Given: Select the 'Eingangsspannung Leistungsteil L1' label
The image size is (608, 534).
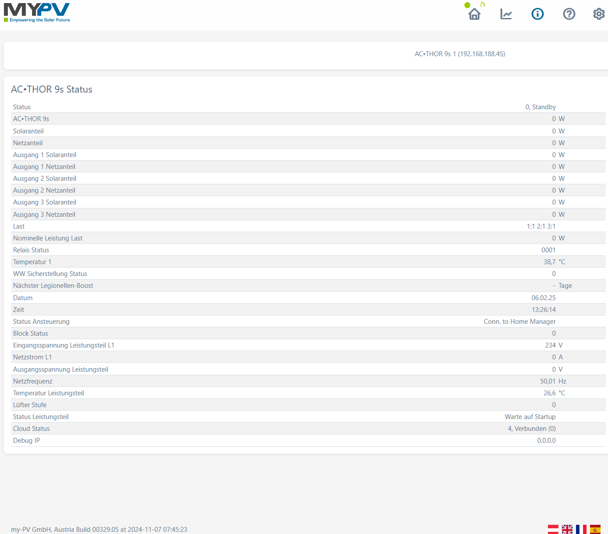Looking at the screenshot, I should tap(64, 345).
